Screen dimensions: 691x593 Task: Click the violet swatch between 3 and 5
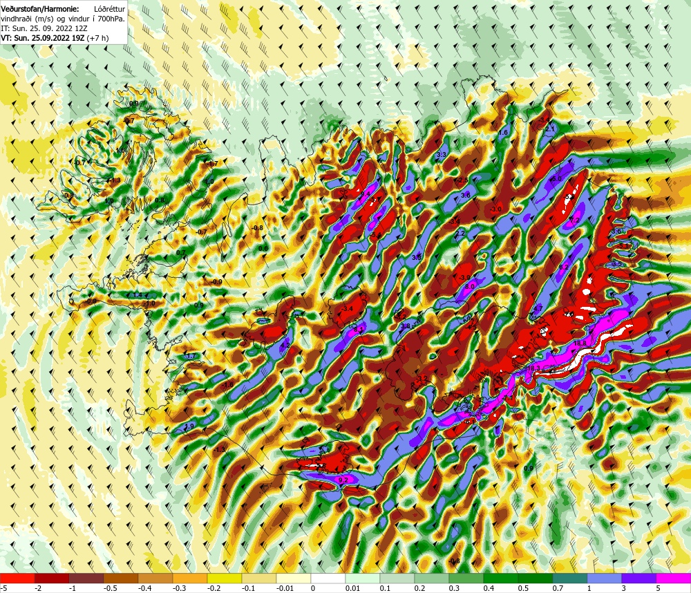click(x=639, y=578)
